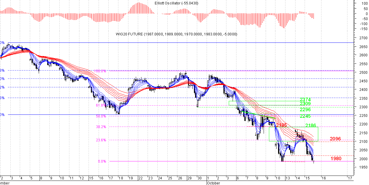The width and height of the screenshot is (369, 185).
Task: Select the 38.2% Fibonacci retracement label
Action: pos(100,127)
